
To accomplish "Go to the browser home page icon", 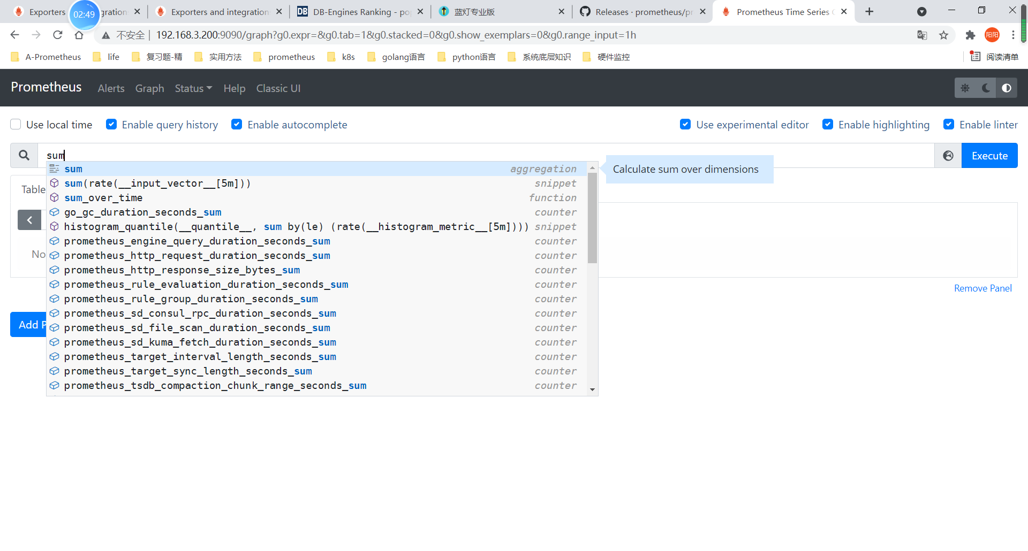I will (x=79, y=35).
